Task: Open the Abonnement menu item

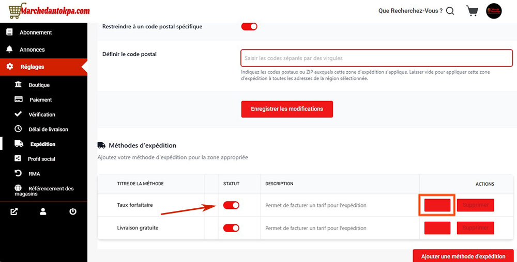Action: (36, 32)
